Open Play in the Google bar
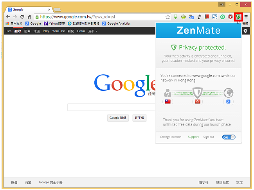The width and height of the screenshot is (254, 190). tap(46, 31)
